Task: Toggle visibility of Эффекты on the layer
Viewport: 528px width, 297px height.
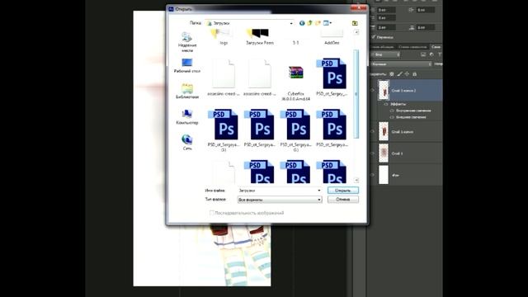Action: [x=386, y=104]
